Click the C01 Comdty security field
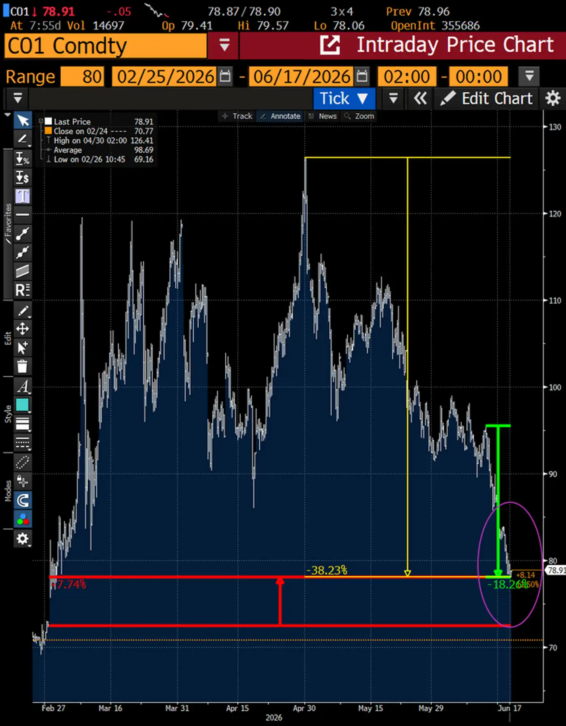Image resolution: width=566 pixels, height=726 pixels. coord(105,45)
